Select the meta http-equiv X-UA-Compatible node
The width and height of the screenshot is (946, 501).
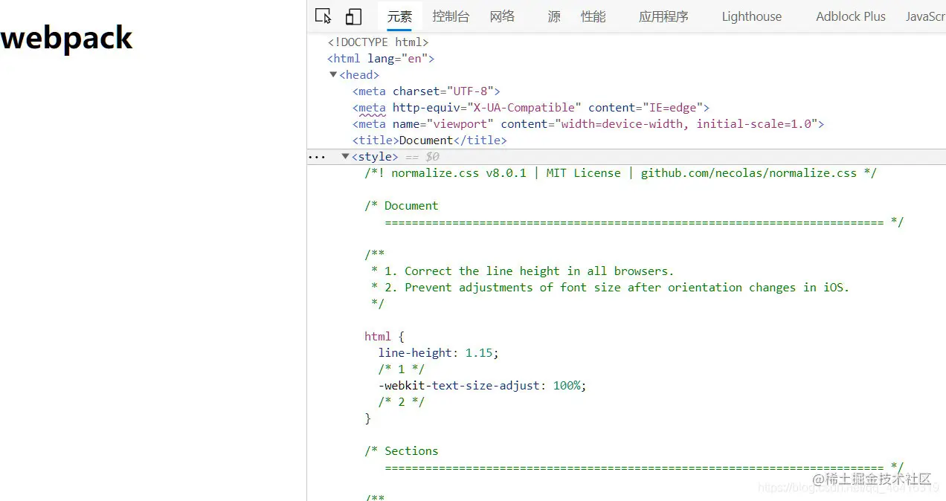531,108
